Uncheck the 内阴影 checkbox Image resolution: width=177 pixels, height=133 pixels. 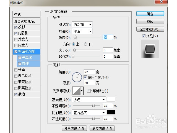[x=16, y=33]
